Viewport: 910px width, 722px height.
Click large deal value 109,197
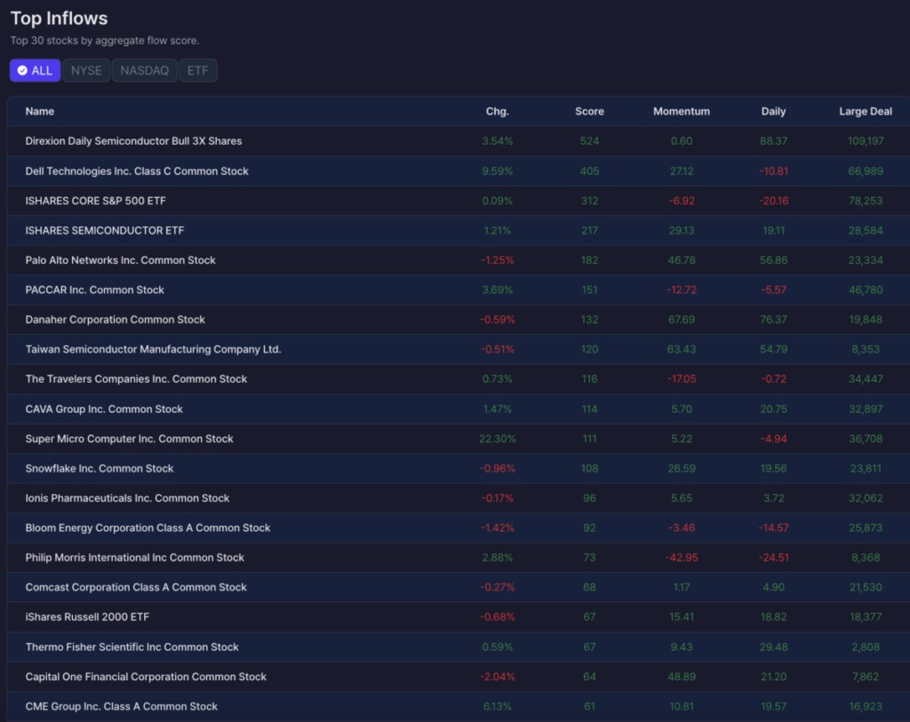pos(866,141)
